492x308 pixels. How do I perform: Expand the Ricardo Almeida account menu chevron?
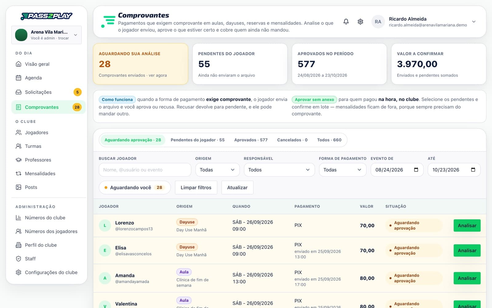pos(474,22)
